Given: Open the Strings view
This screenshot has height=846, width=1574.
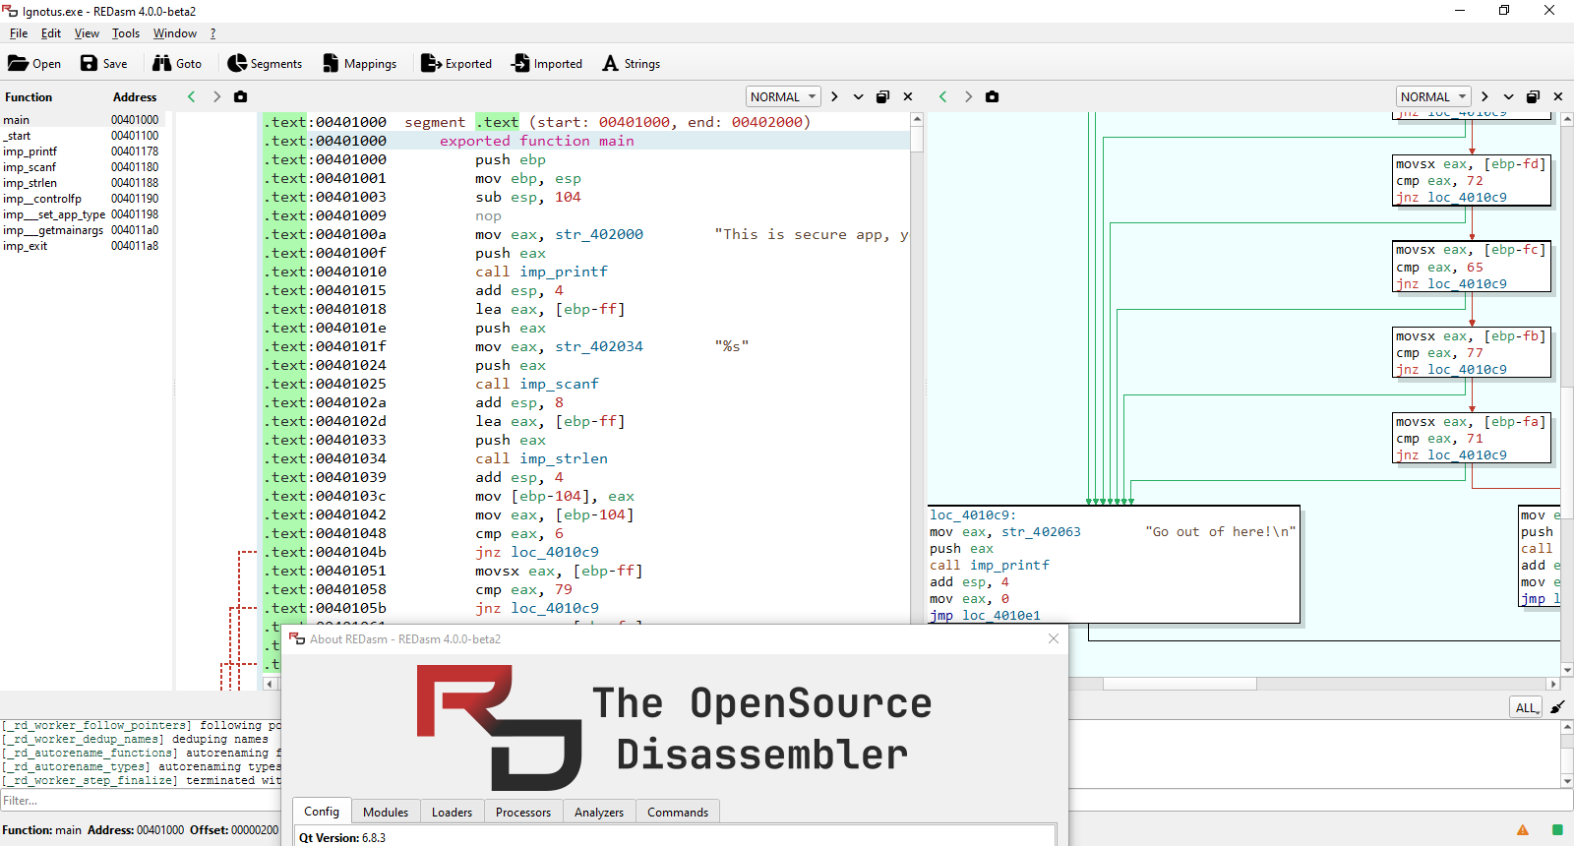Looking at the screenshot, I should (632, 63).
